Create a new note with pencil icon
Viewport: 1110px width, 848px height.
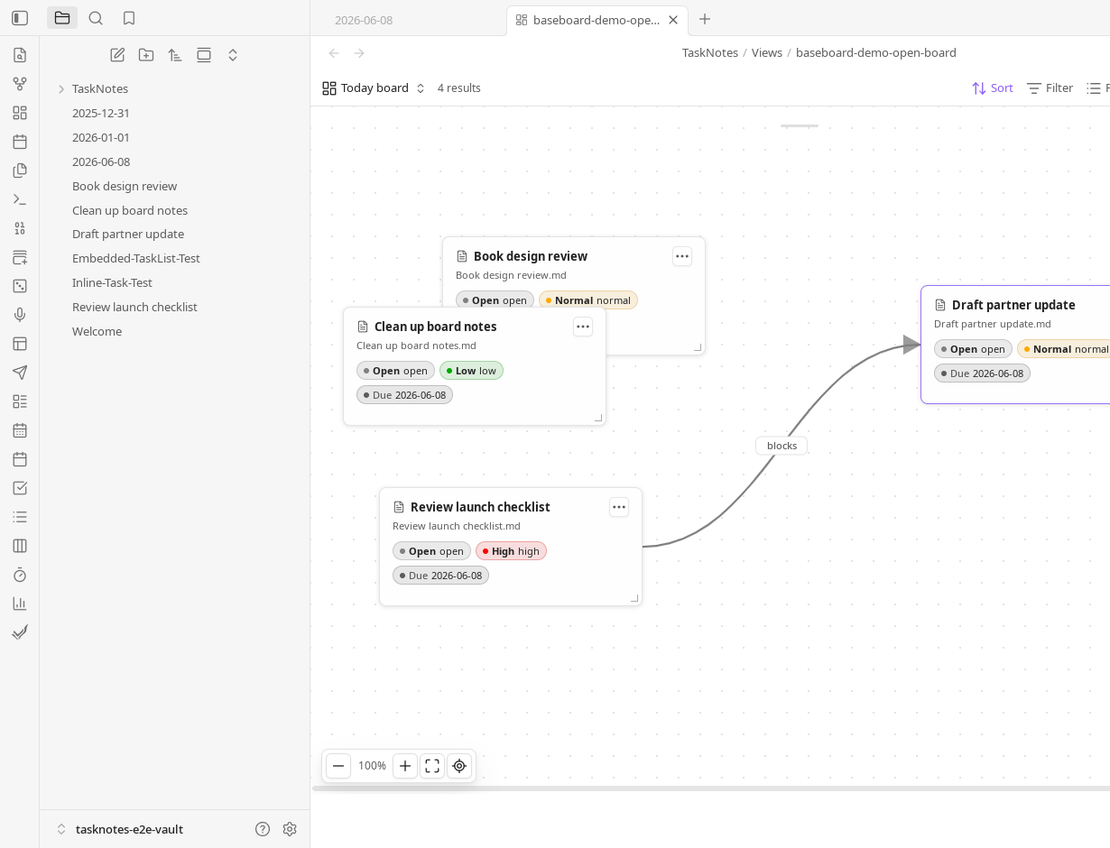(x=117, y=55)
